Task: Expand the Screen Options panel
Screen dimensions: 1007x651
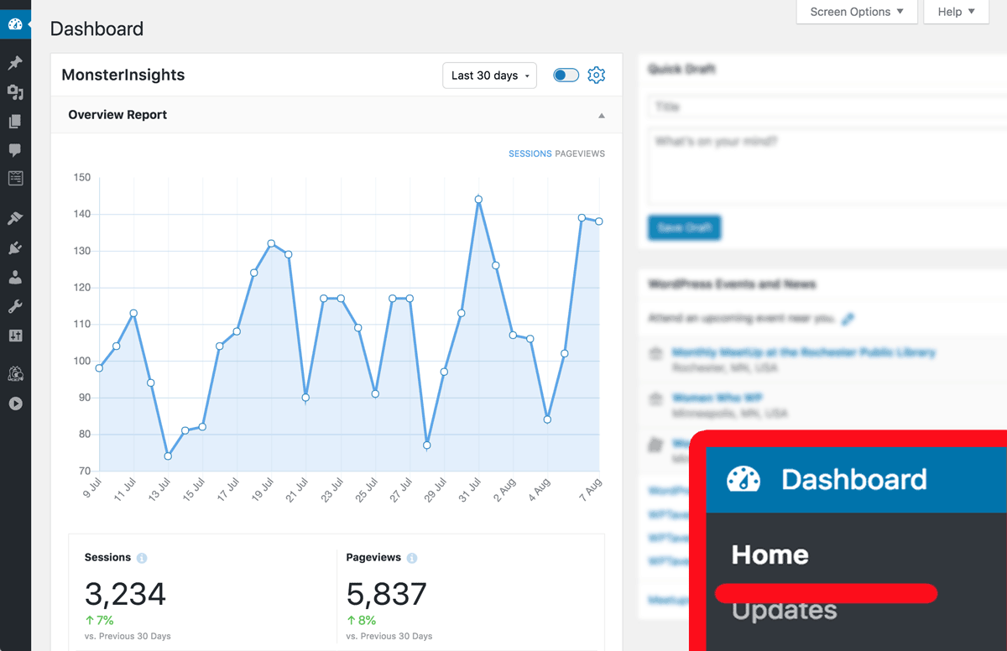Action: [857, 12]
